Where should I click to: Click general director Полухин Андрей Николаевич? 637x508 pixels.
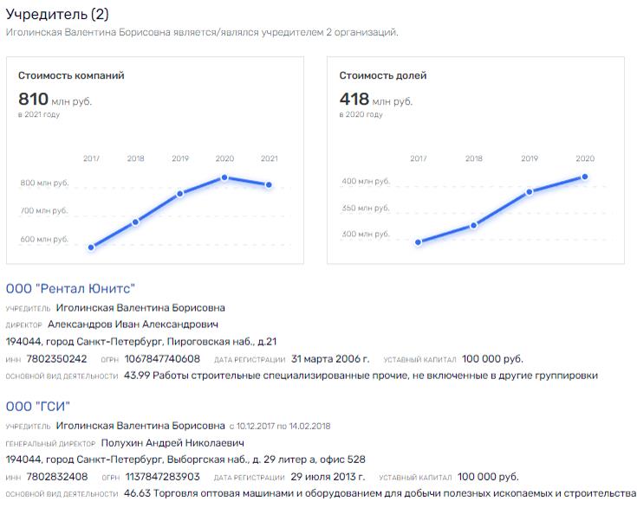[172, 443]
